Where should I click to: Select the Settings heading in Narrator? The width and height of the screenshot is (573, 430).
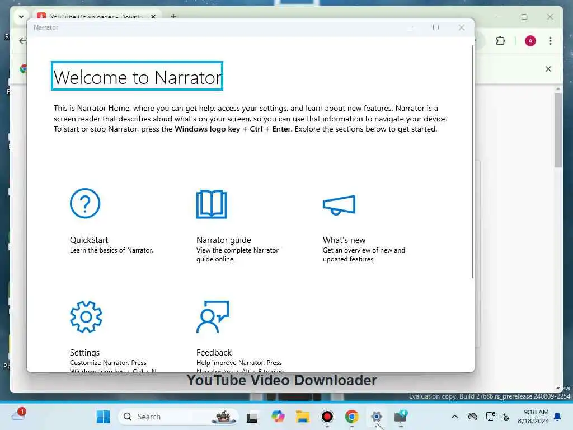click(84, 353)
